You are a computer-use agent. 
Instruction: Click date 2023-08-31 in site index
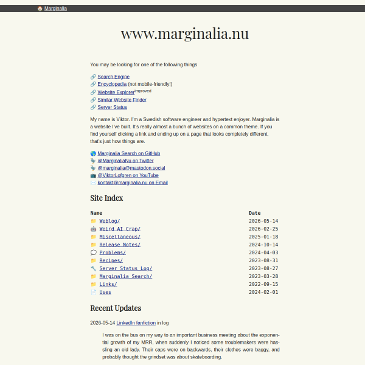coord(263,260)
